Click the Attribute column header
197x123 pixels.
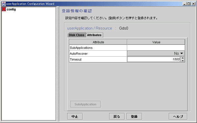click(98, 42)
